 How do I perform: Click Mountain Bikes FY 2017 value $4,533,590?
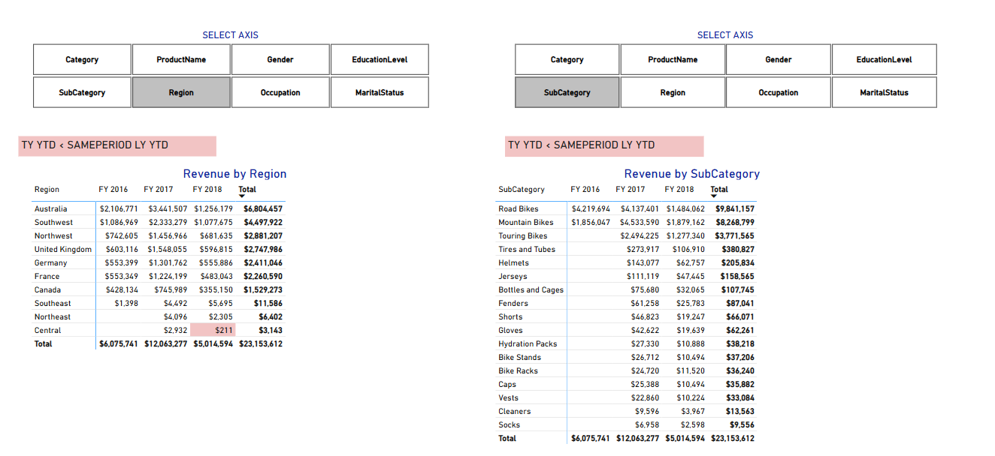coord(640,222)
